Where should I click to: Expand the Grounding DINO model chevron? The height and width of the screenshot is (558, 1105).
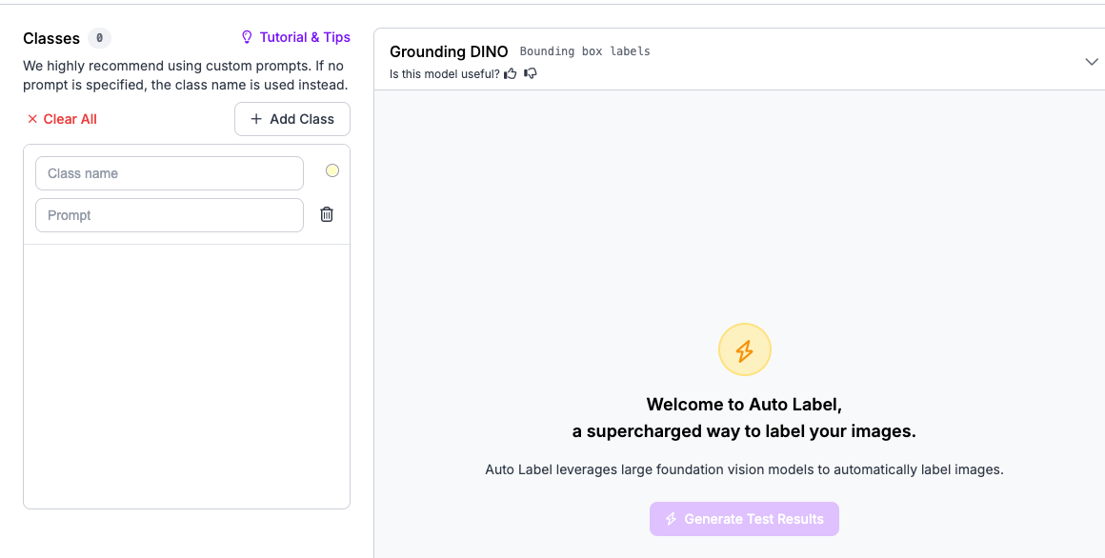(x=1092, y=62)
